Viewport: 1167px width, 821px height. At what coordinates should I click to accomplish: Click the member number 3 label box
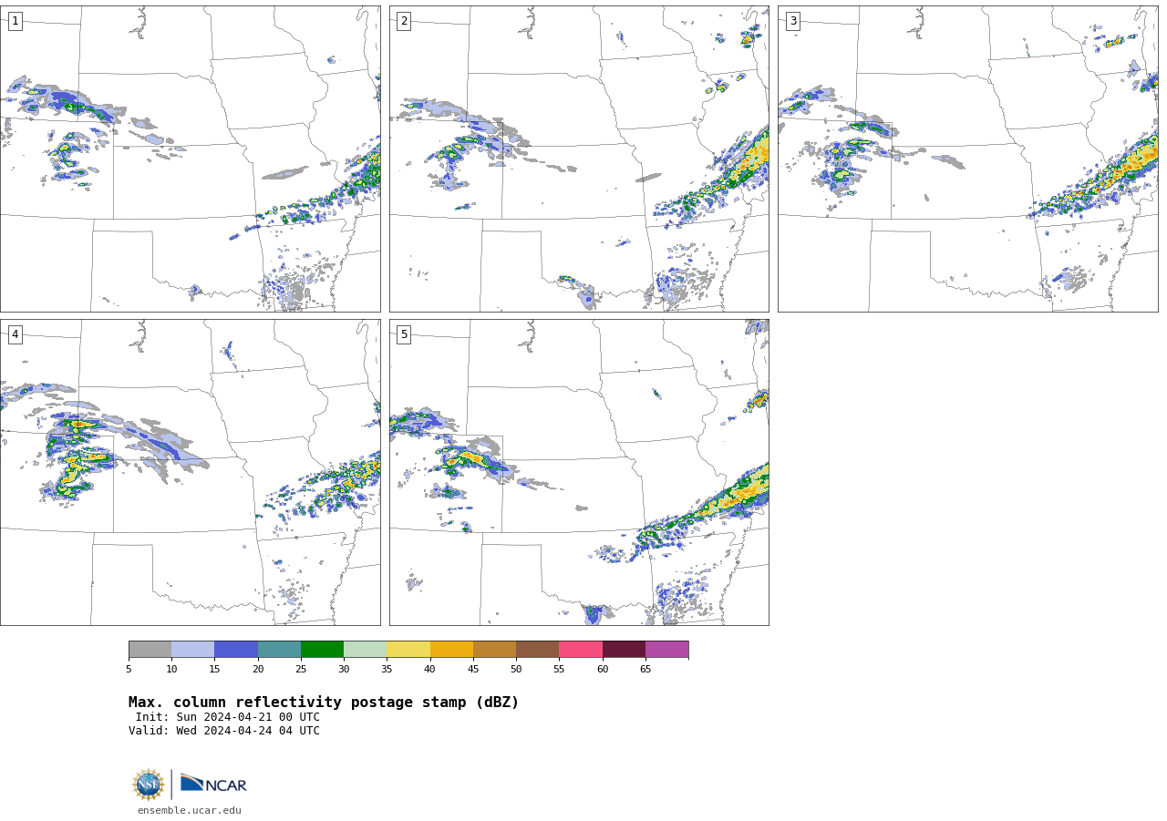[x=792, y=21]
